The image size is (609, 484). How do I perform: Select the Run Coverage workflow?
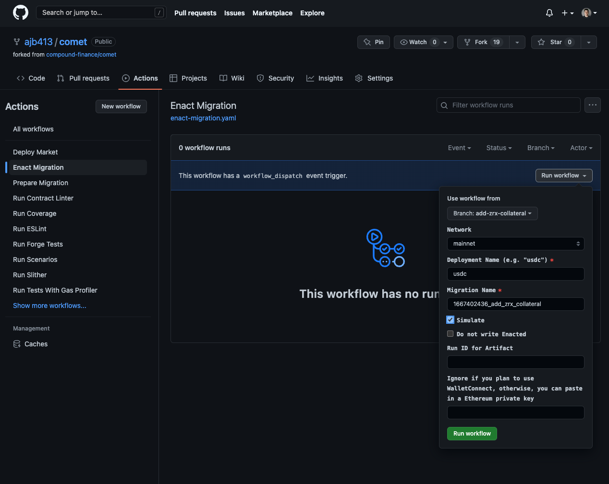pyautogui.click(x=78, y=213)
